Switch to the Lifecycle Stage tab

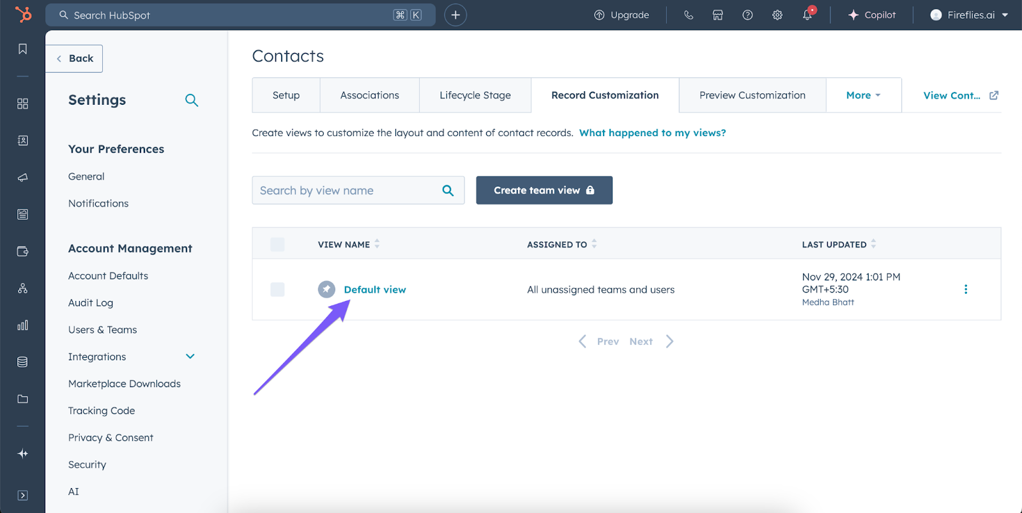pos(475,95)
